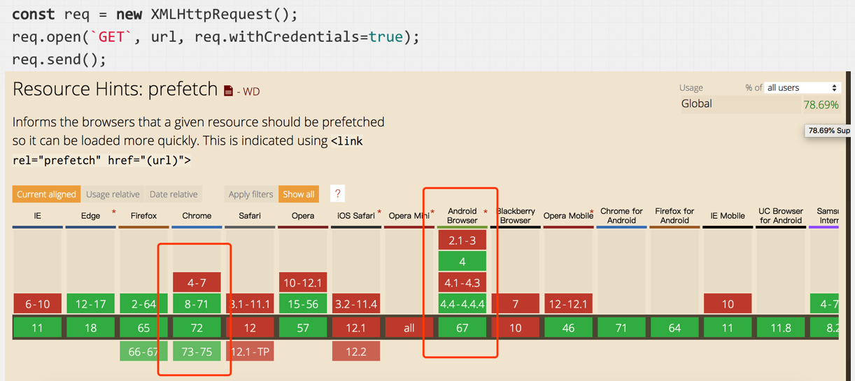Screen dimensions: 855x381
Task: Click the asterisk note next to Edge
Action: (x=113, y=212)
